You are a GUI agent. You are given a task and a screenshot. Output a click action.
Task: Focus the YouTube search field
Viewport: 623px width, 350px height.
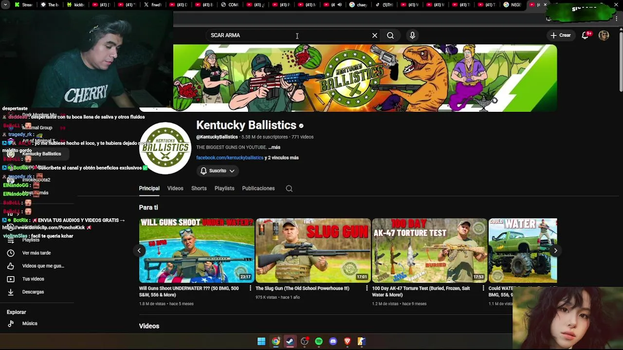tap(290, 35)
